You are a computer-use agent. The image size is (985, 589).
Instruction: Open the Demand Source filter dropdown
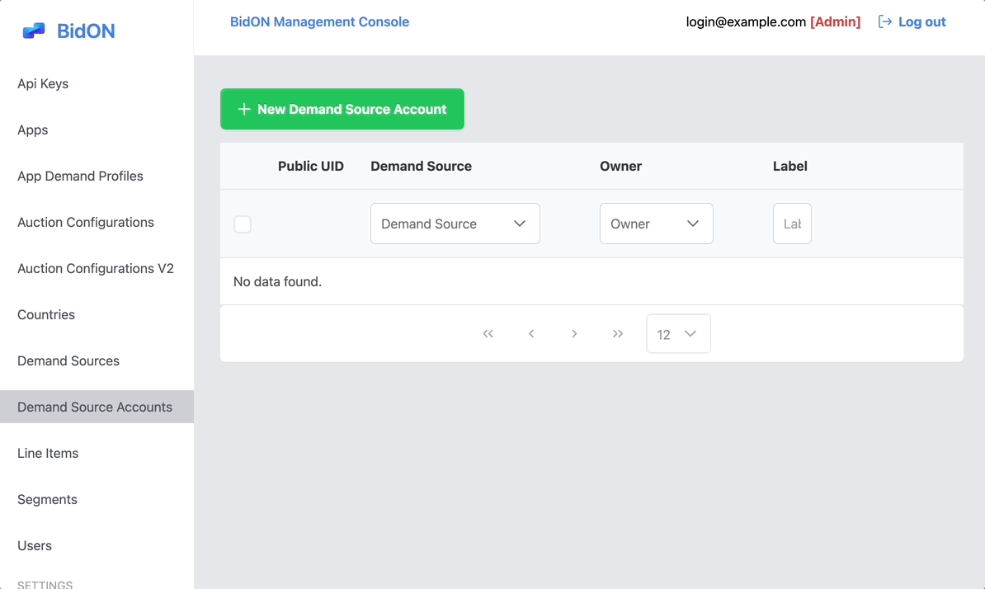pos(455,224)
